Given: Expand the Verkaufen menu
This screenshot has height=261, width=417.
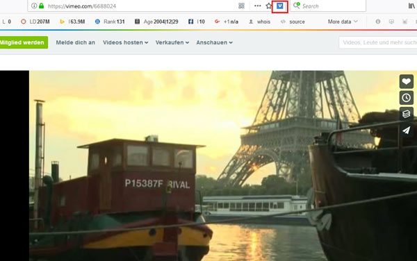Looking at the screenshot, I should tap(172, 42).
